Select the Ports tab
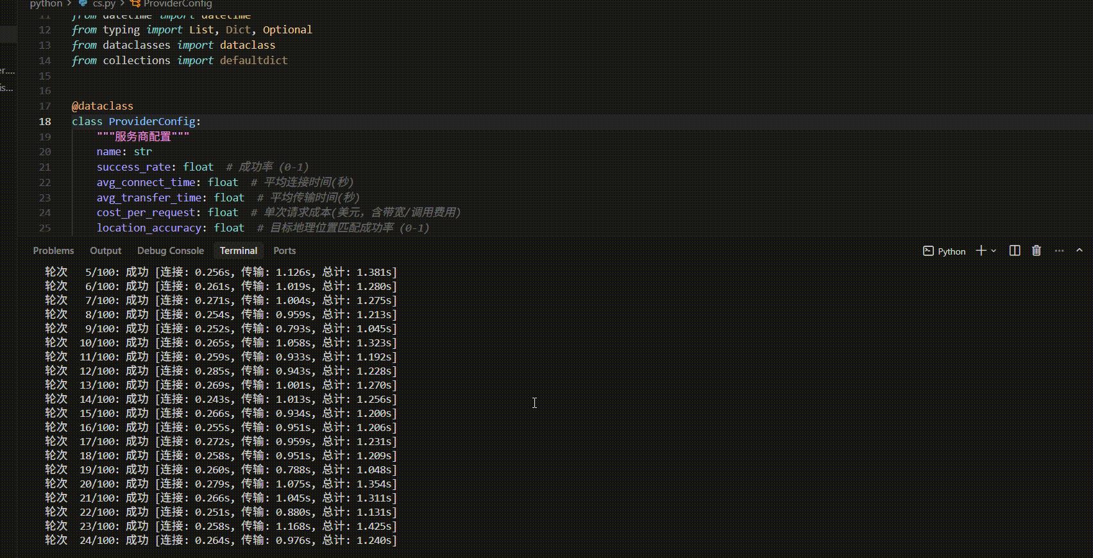Image resolution: width=1093 pixels, height=558 pixels. coord(284,251)
